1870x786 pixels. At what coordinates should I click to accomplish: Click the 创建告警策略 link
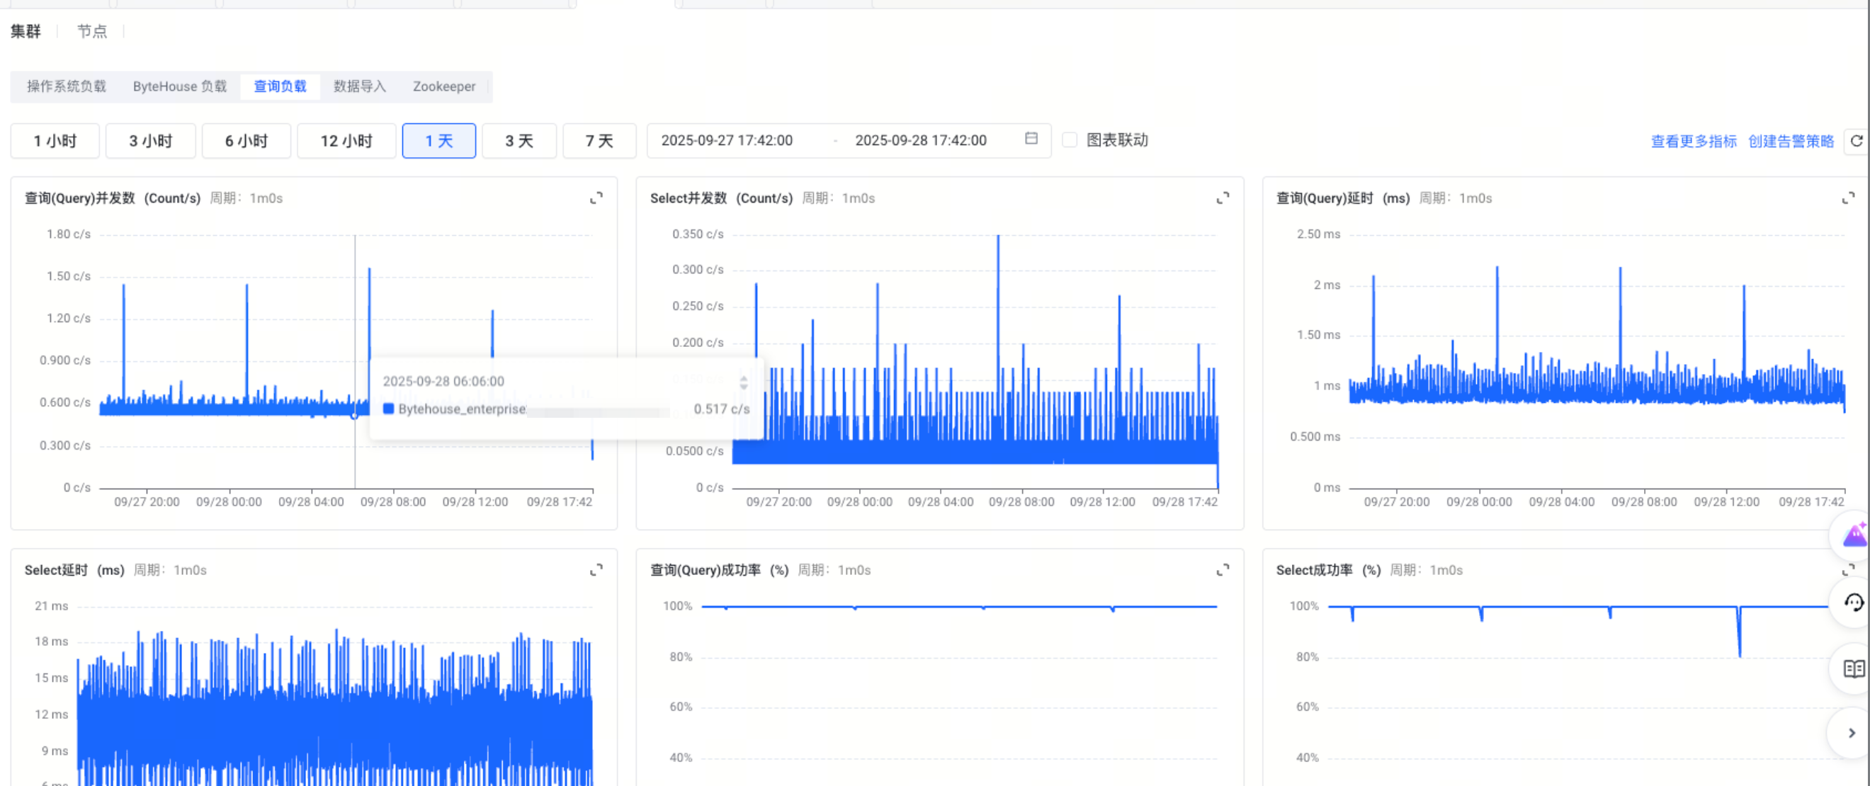1790,142
